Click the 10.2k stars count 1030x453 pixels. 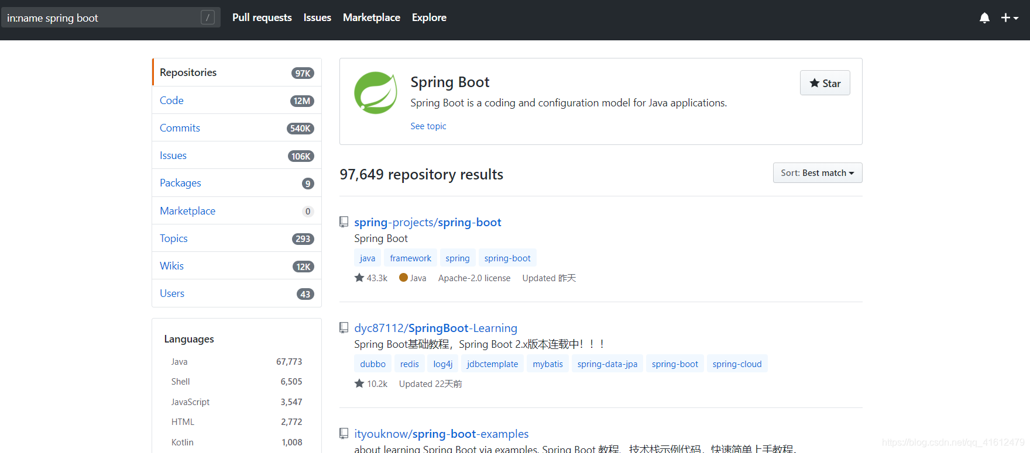tap(371, 384)
